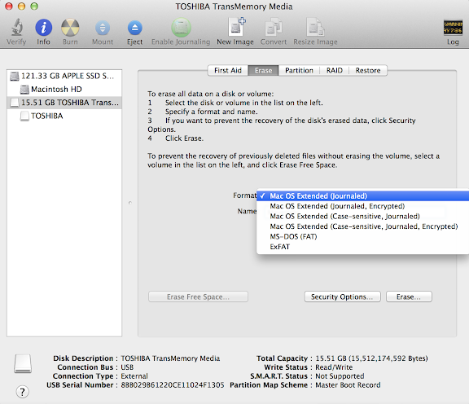
Task: Select ExFAT from the format list
Action: (363, 247)
